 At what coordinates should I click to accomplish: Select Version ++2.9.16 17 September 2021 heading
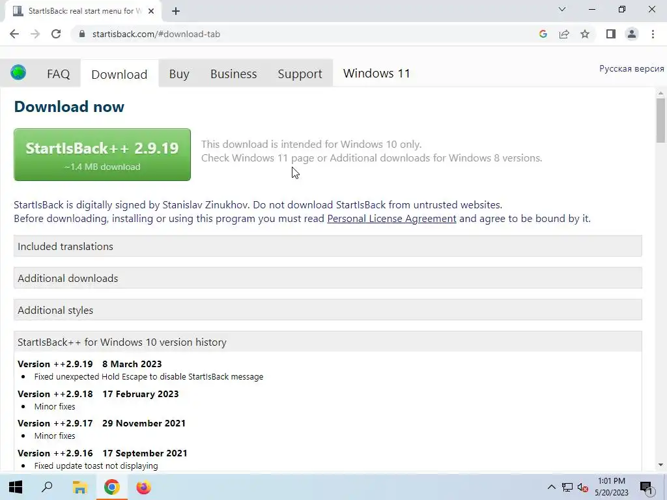[x=102, y=453]
